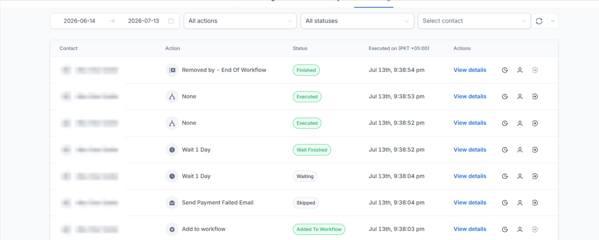Click the plus icon beside Add to workflow
Image resolution: width=599 pixels, height=240 pixels.
tap(172, 229)
